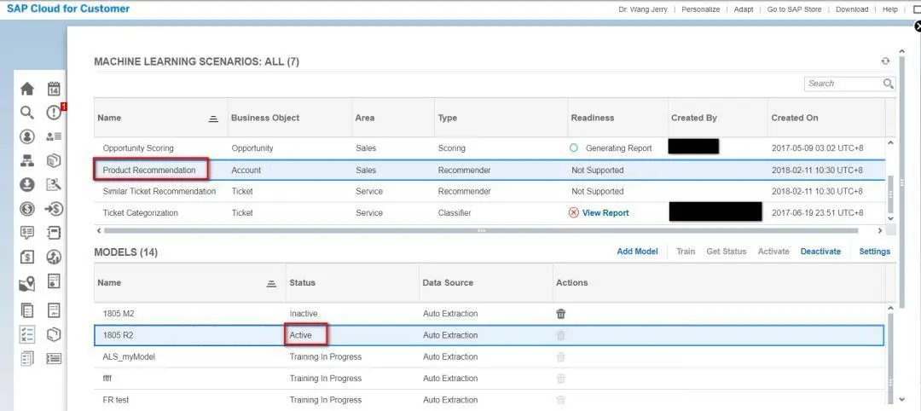
Task: Go to SAP Store
Action: [x=794, y=9]
